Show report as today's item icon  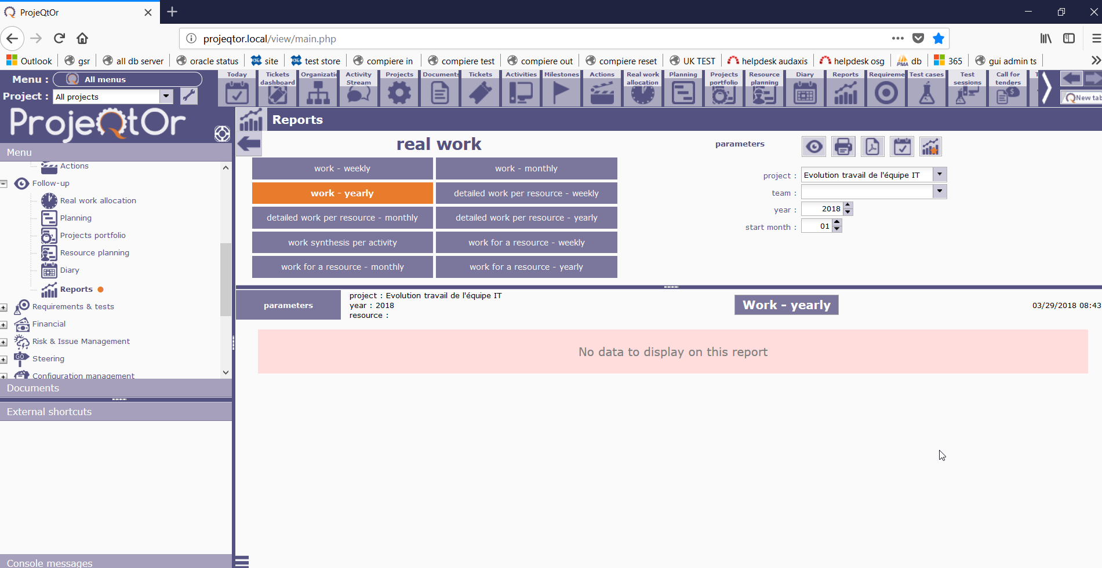click(902, 147)
